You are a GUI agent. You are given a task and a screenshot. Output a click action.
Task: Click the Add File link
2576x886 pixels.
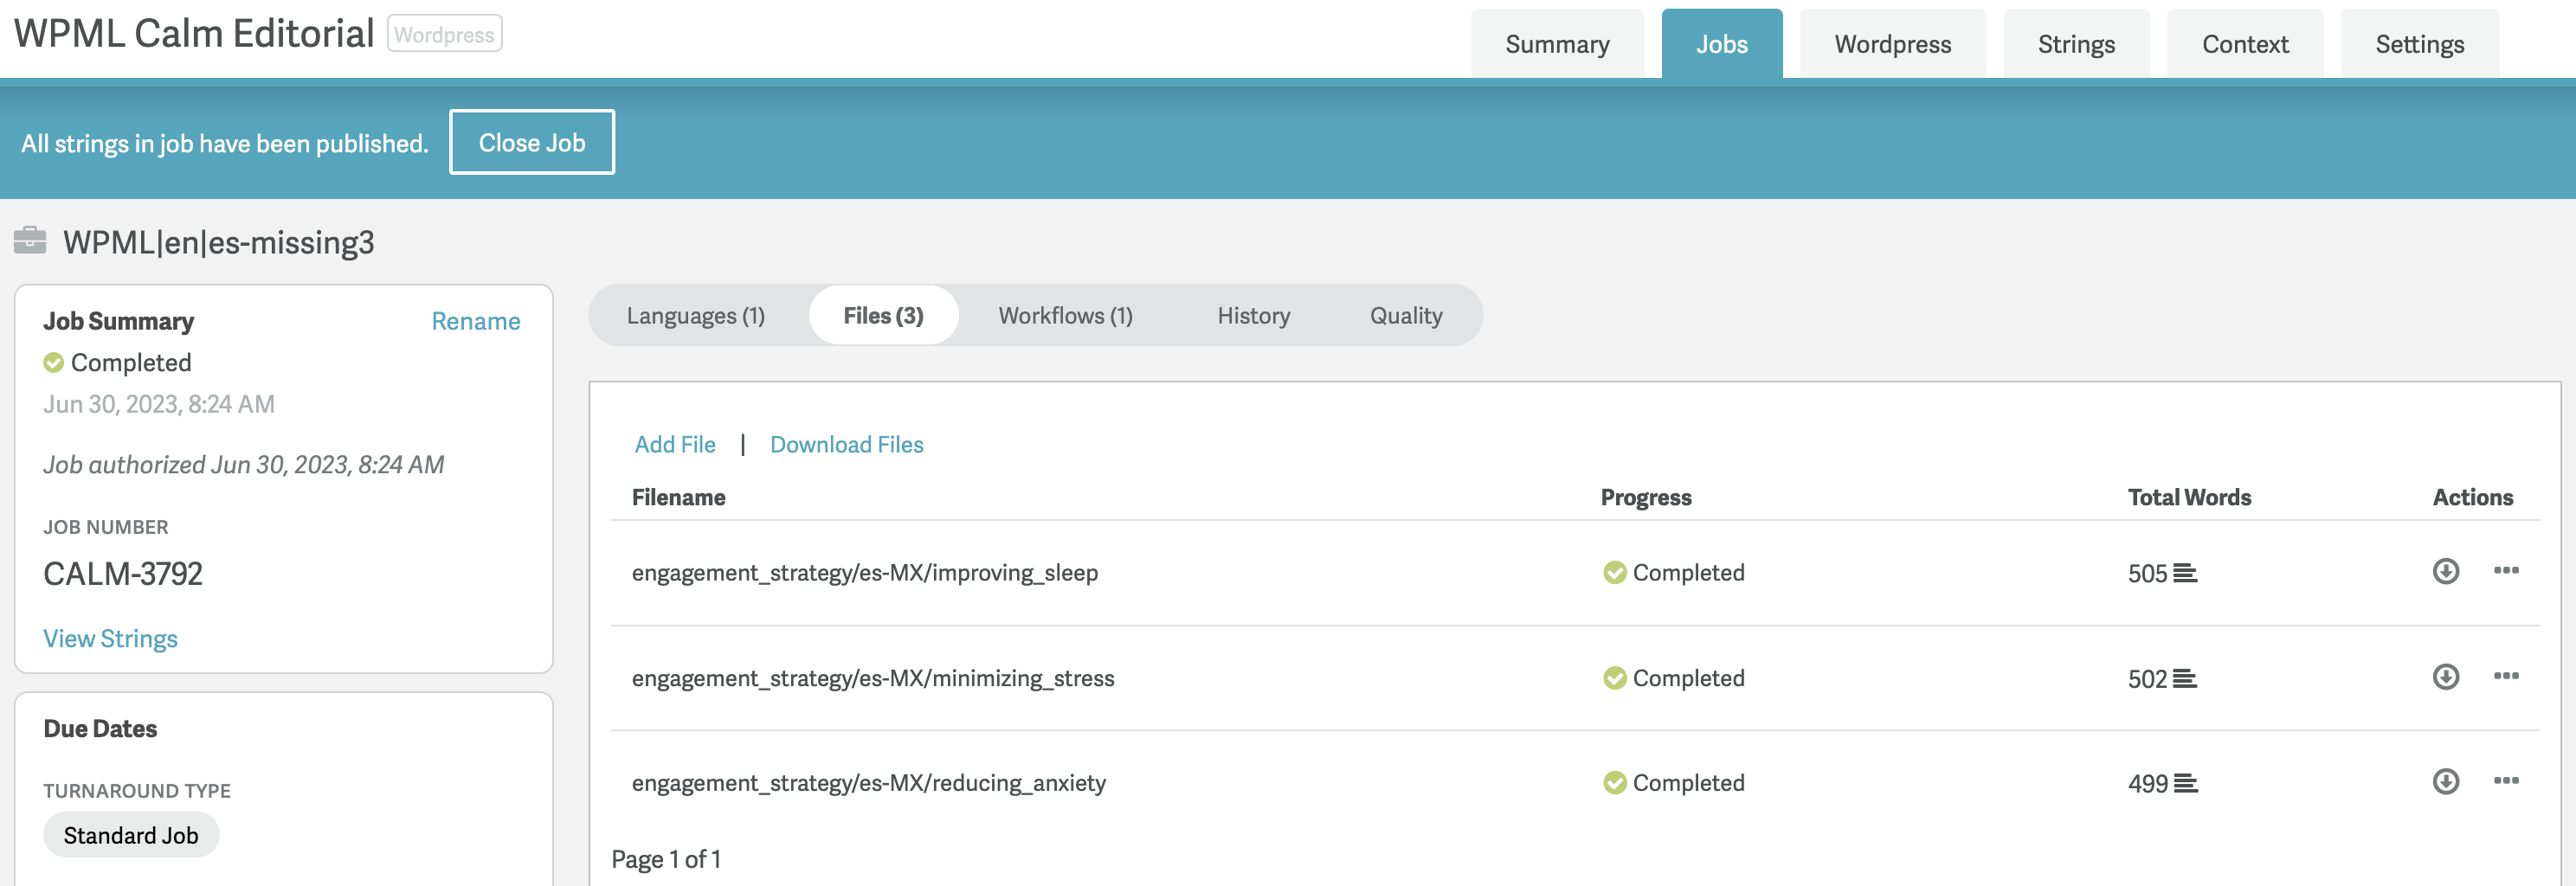click(675, 445)
